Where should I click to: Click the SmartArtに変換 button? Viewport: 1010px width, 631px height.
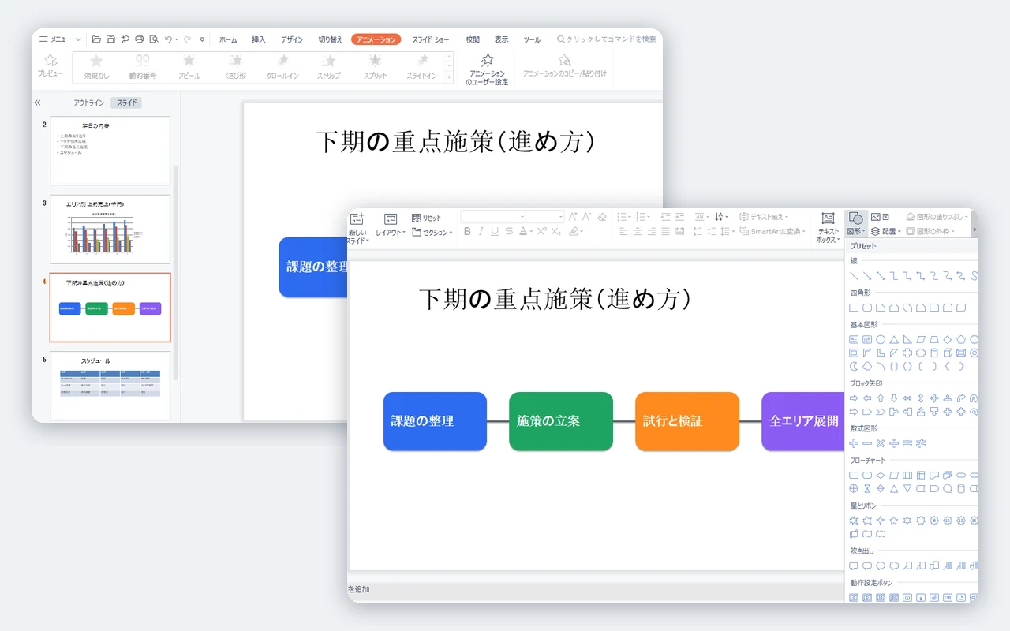(x=772, y=231)
